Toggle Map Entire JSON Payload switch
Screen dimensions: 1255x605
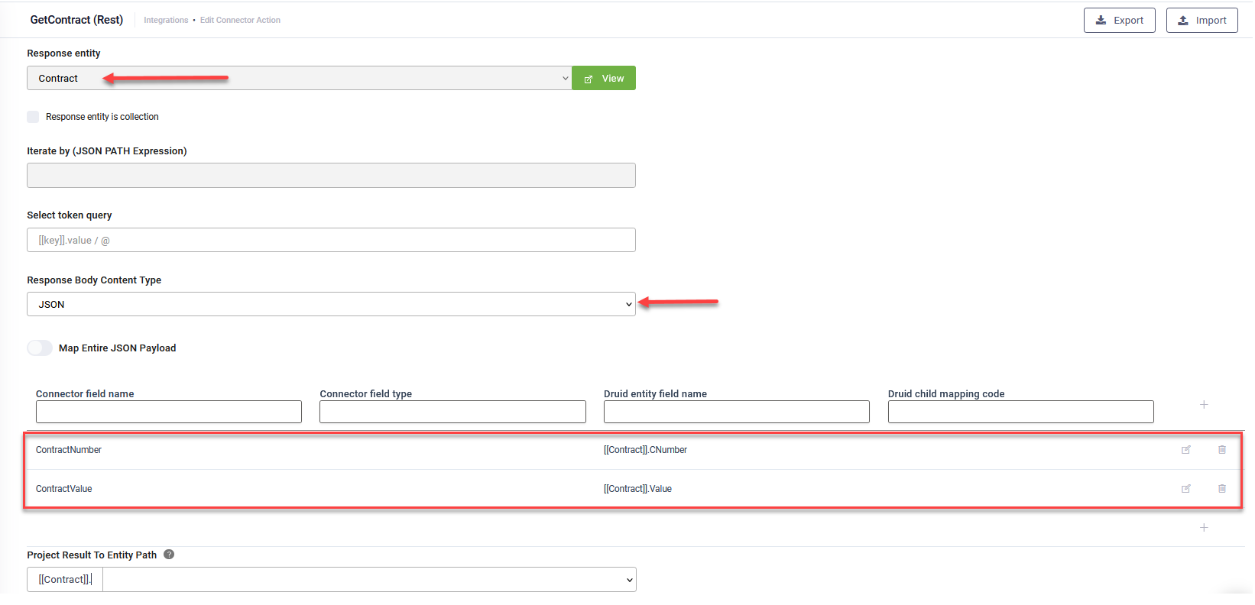40,348
